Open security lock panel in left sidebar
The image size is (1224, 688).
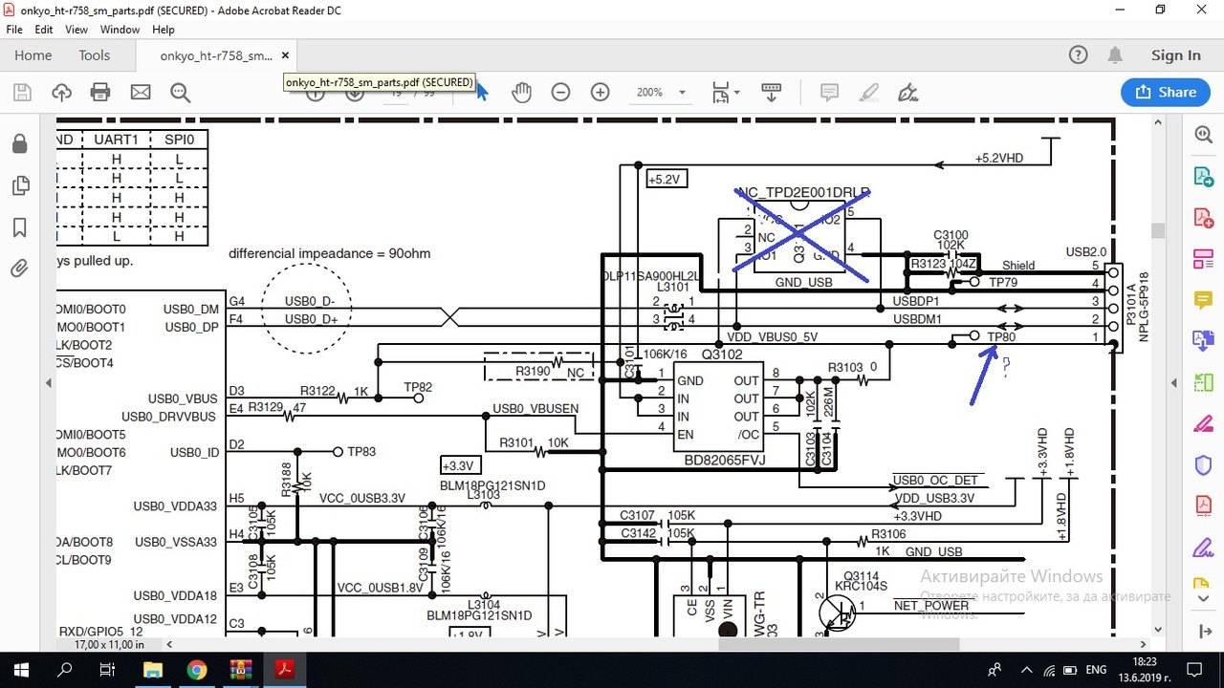19,143
